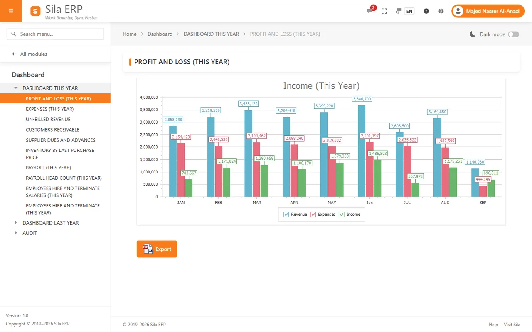Screen dimensions: 532x332
Task: Go to Home in the breadcrumb
Action: (130, 34)
